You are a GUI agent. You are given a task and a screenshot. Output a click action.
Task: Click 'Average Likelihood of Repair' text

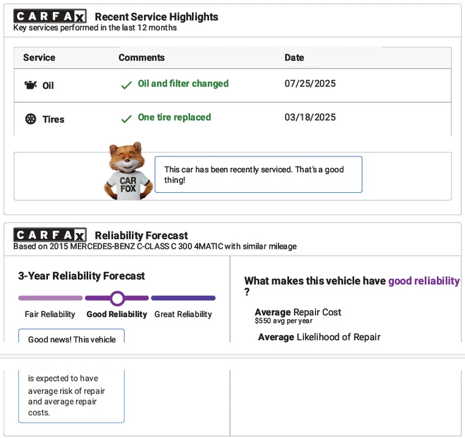click(x=319, y=337)
